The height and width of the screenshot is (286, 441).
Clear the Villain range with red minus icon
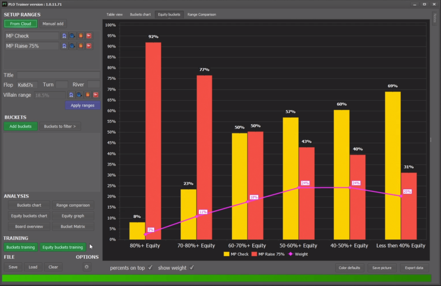[x=96, y=95]
